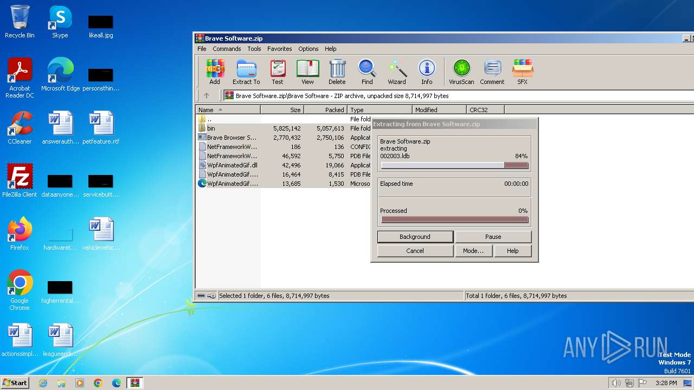Select the Firefox desktop shortcut
The image size is (694, 390).
(x=20, y=234)
